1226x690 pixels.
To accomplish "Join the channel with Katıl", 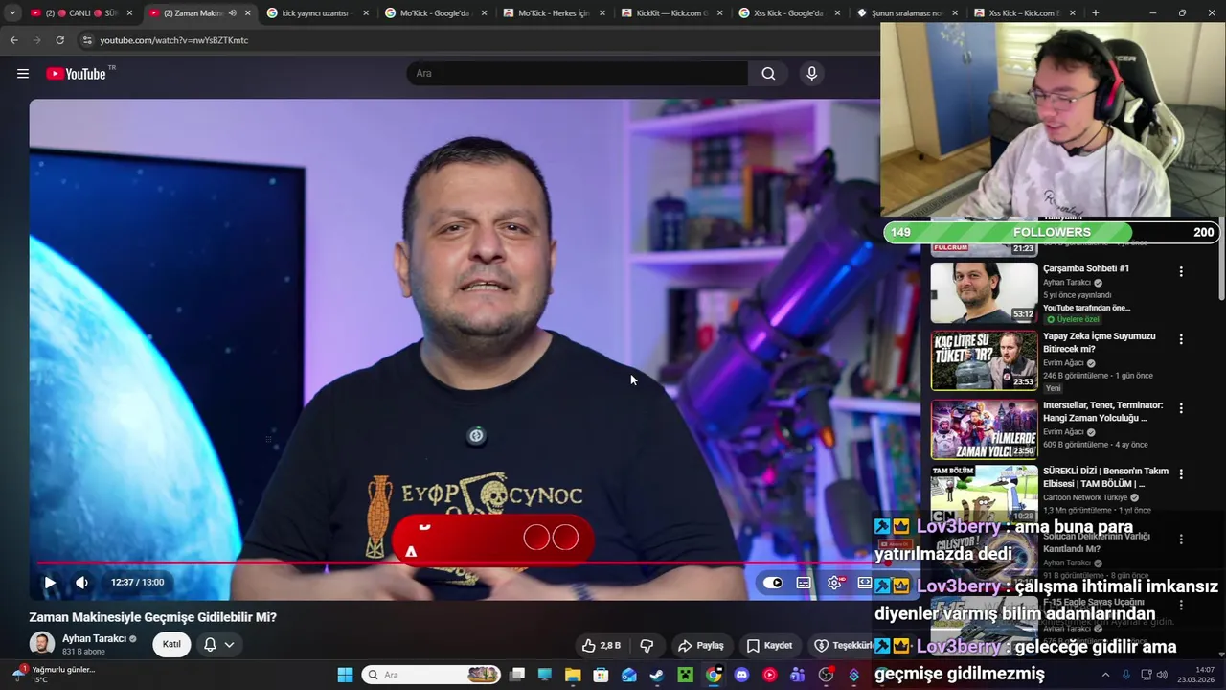I will coord(171,644).
